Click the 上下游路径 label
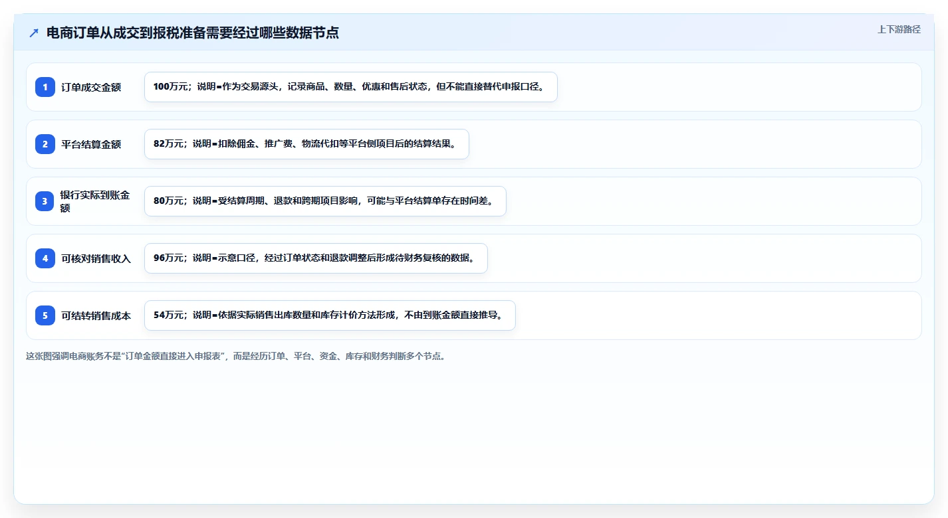Screen dimensions: 948x518 [x=899, y=29]
